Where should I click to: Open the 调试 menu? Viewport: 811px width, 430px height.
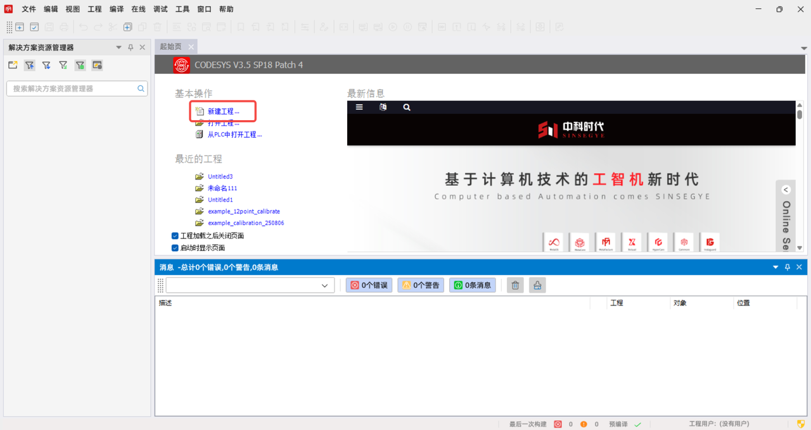click(x=160, y=9)
